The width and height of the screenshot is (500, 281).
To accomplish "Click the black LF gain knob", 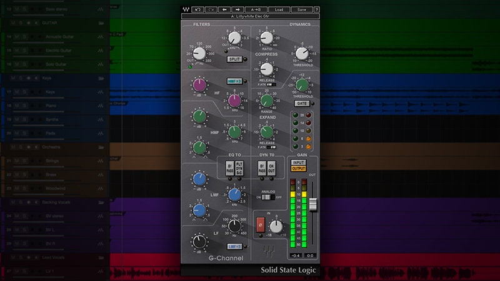I will (x=199, y=242).
